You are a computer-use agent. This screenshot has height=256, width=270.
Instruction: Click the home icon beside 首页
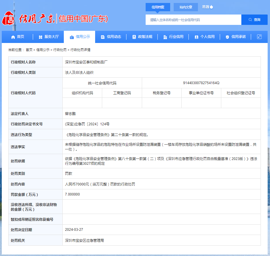(x=13, y=37)
